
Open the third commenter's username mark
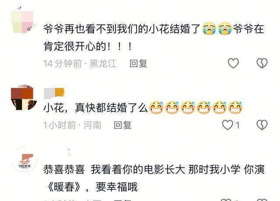tap(69, 152)
